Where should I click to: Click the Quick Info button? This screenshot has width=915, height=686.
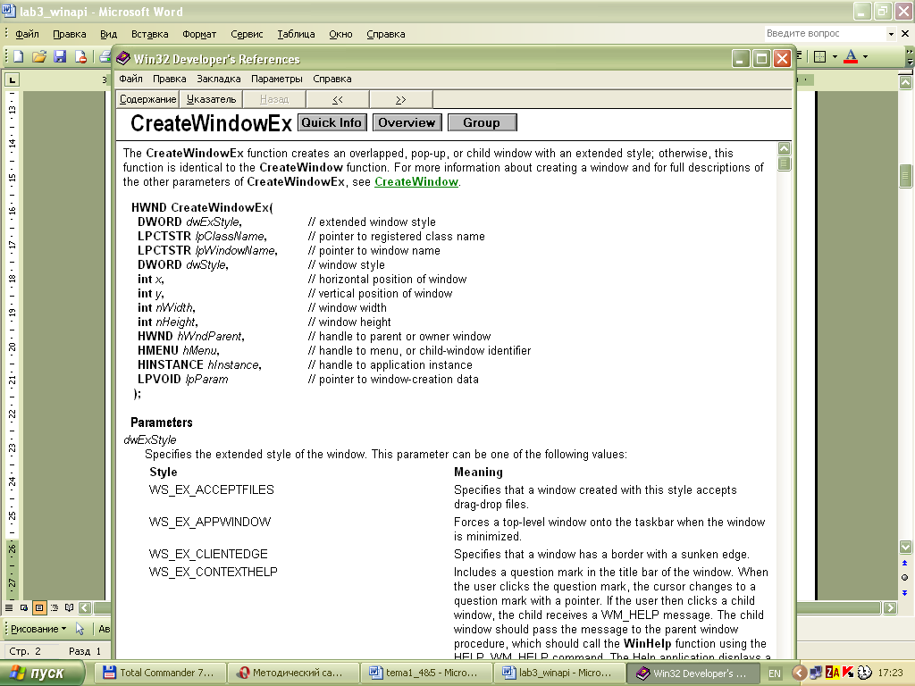tap(332, 122)
